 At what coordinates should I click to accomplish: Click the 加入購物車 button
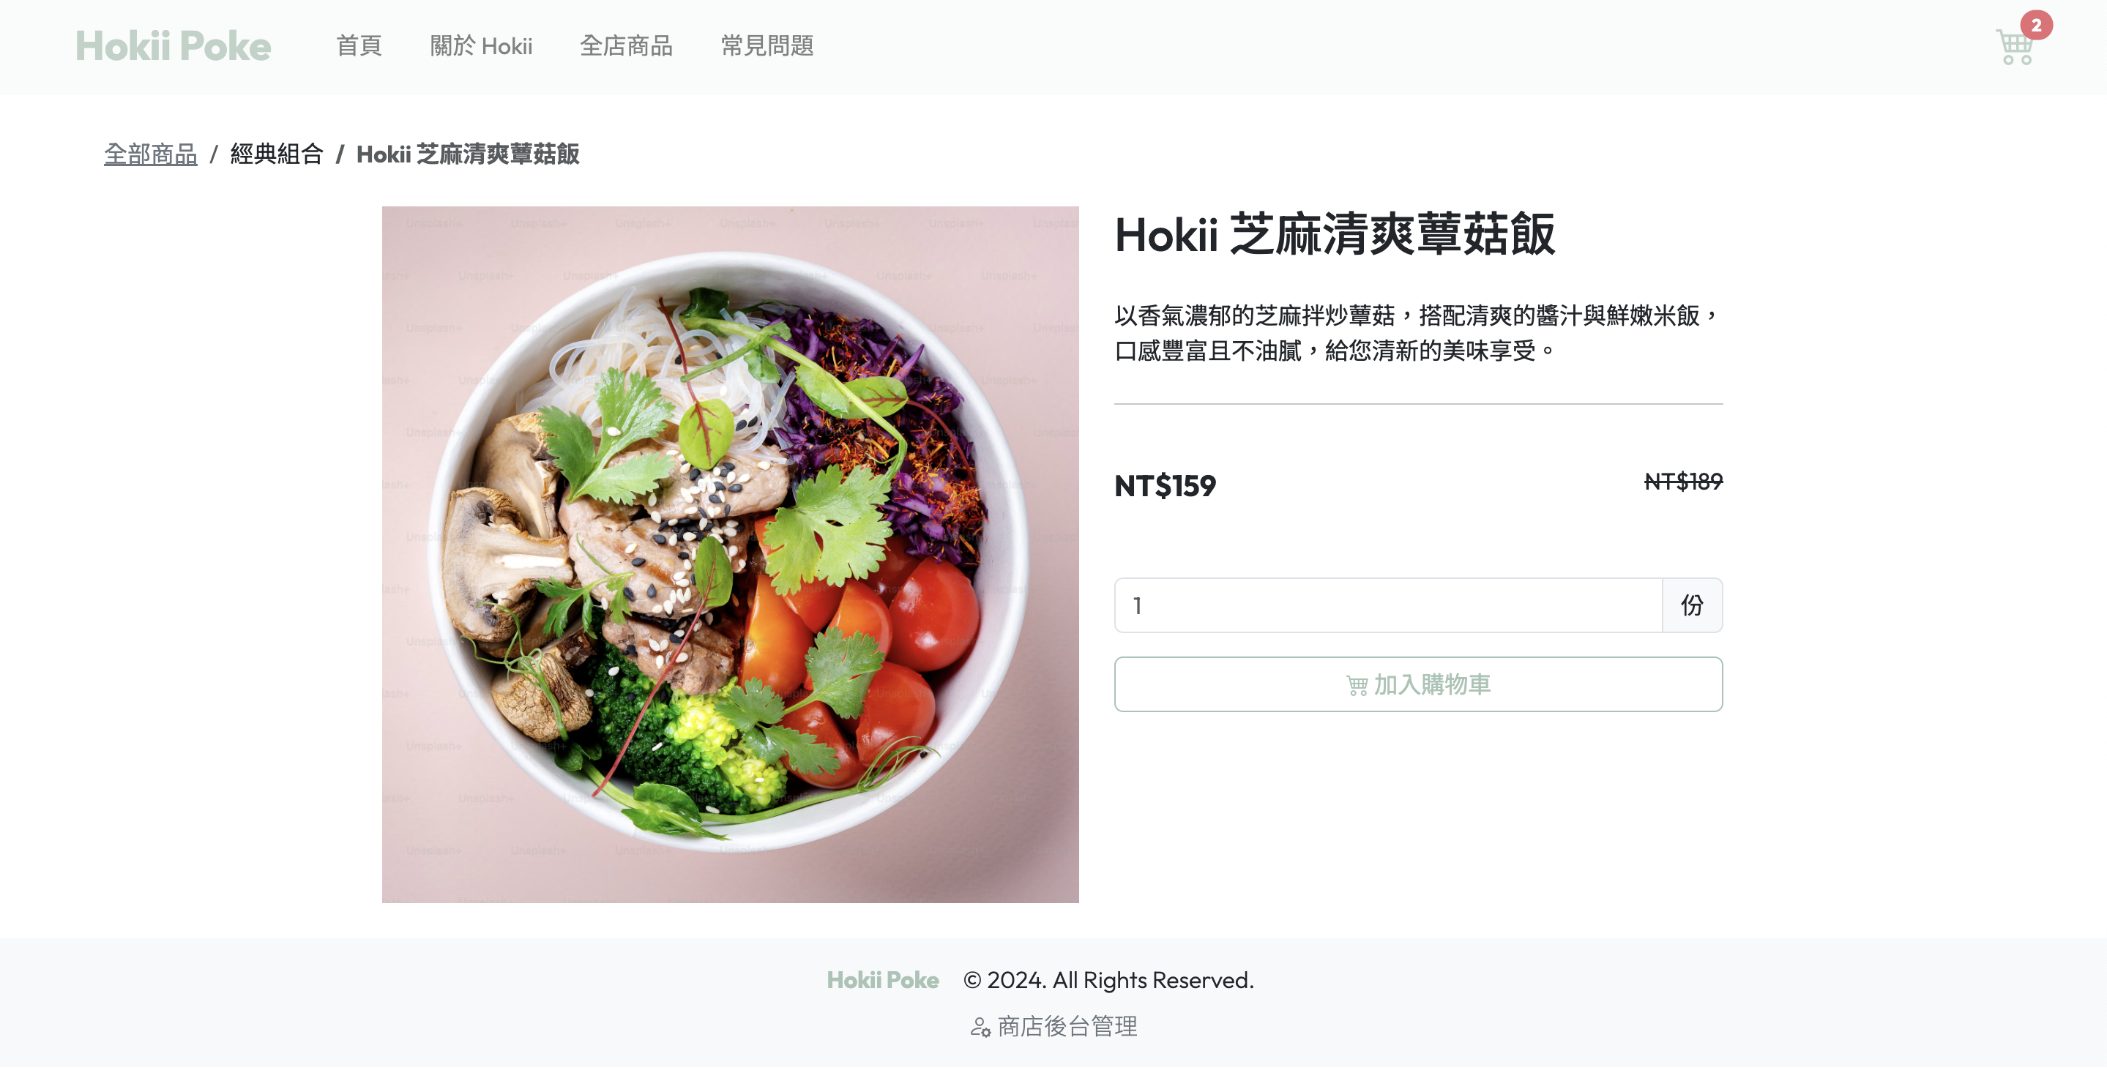tap(1418, 684)
